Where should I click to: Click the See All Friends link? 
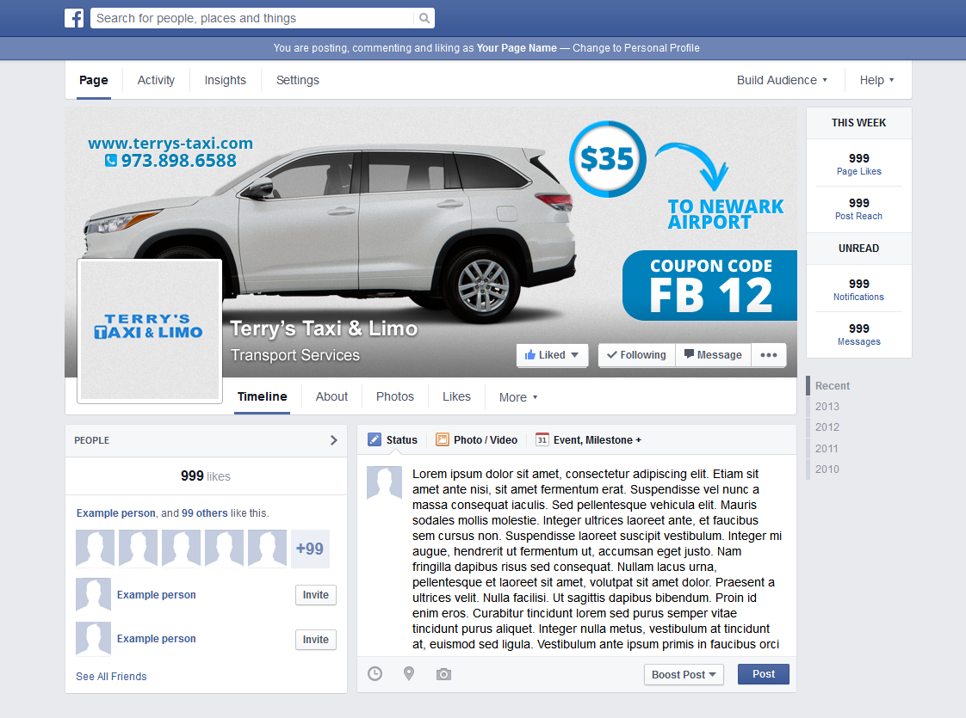coord(111,677)
